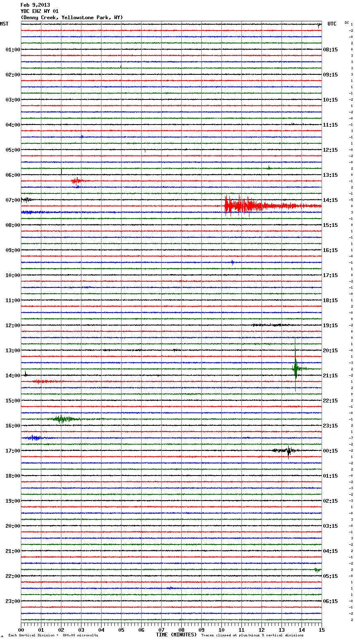Click the '11:15' UTC time label
Viewport: 355px width, 641px height.
point(330,125)
